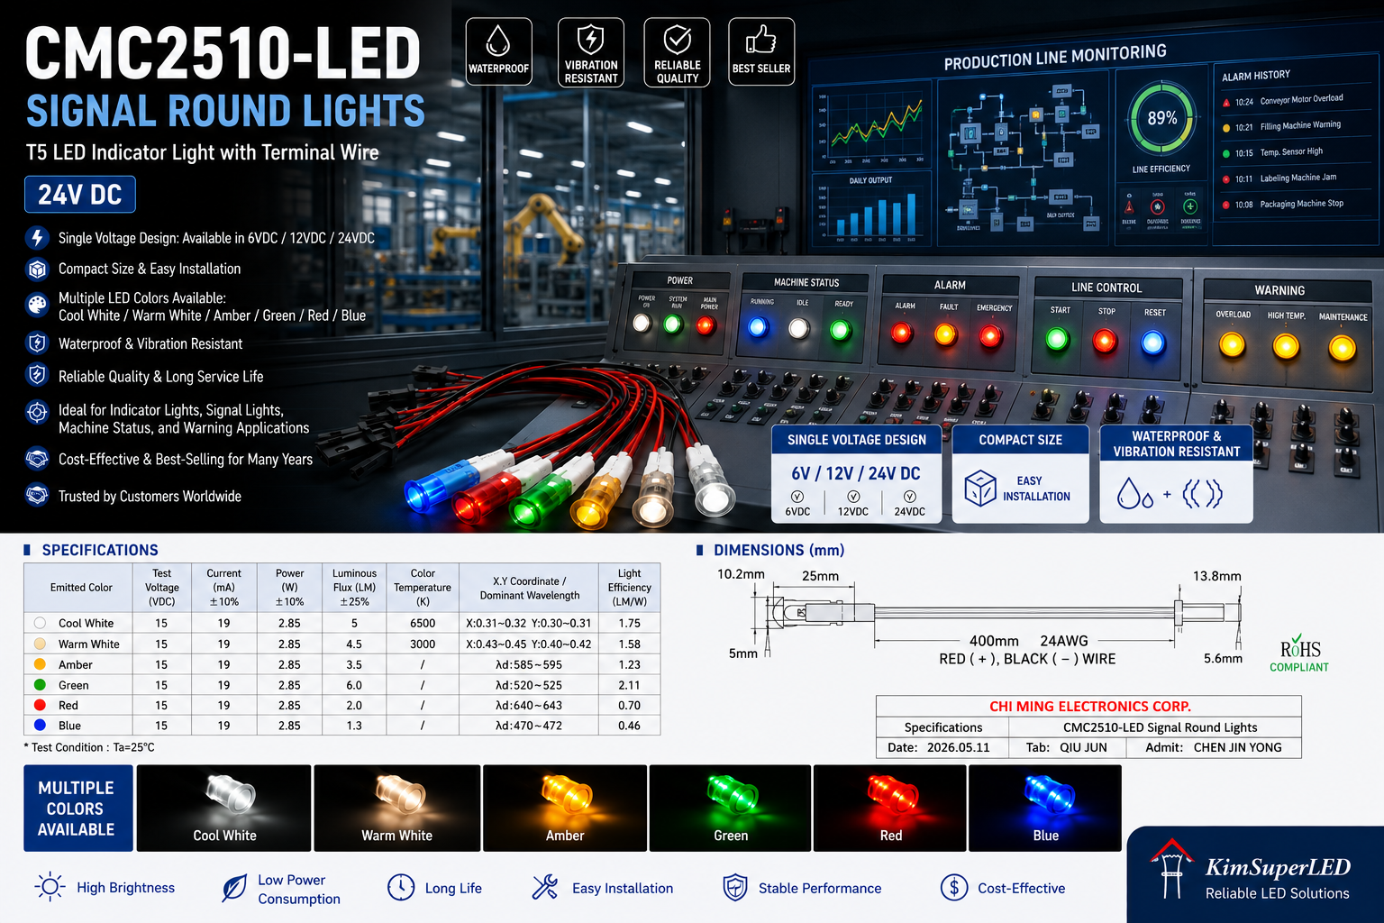Screen dimensions: 1384x923
Task: Click the Blue color swatch in table
Action: [x=40, y=725]
